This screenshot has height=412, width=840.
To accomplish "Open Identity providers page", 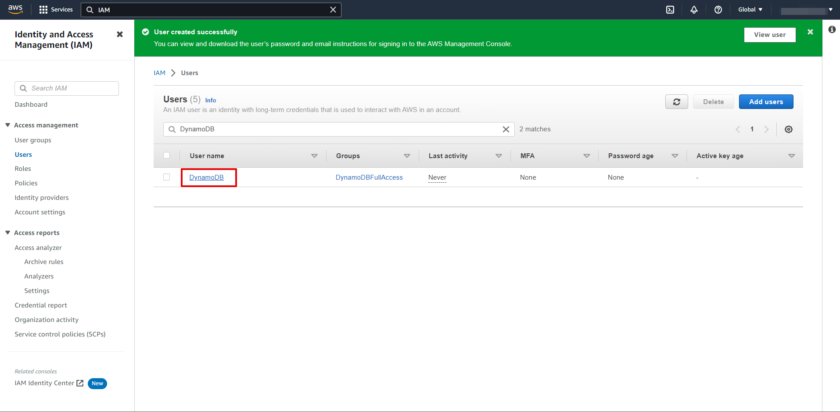I will click(x=42, y=198).
